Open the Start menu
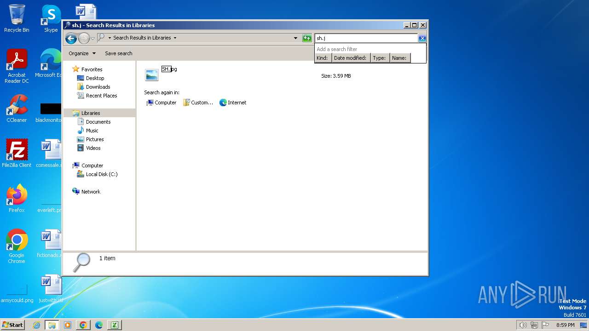 12,325
